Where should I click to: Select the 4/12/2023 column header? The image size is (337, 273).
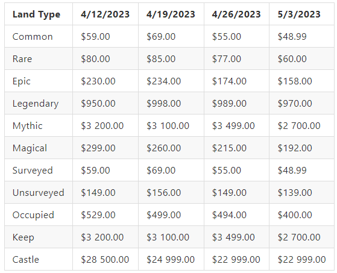tap(106, 14)
